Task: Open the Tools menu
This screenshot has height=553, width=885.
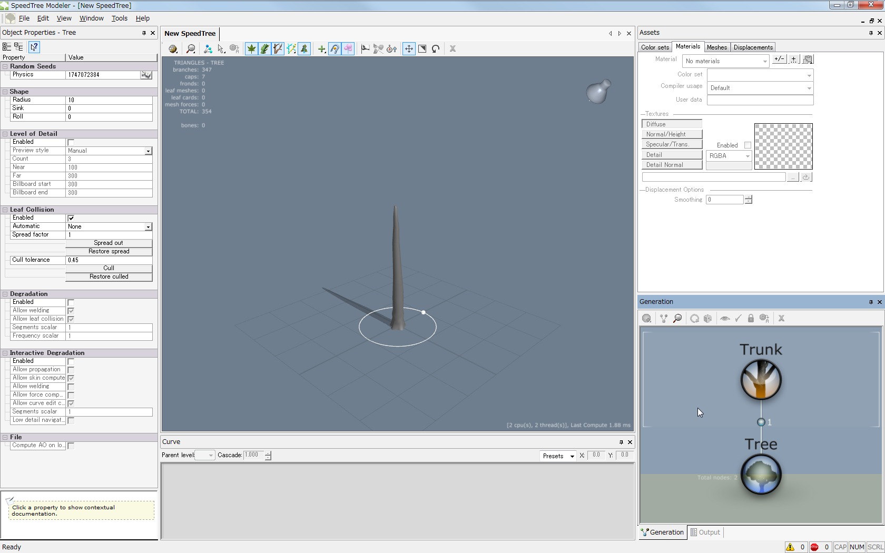Action: [x=119, y=18]
